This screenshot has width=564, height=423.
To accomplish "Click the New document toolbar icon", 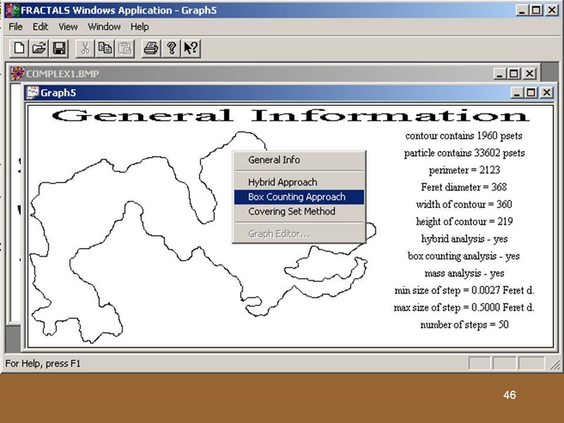I will click(19, 48).
